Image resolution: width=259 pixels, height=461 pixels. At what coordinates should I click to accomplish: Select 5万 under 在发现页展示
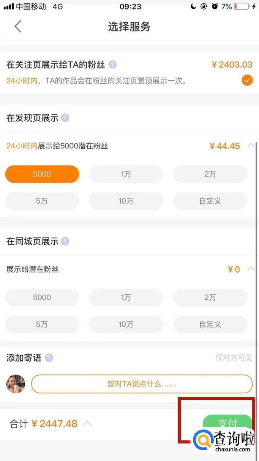click(x=42, y=201)
